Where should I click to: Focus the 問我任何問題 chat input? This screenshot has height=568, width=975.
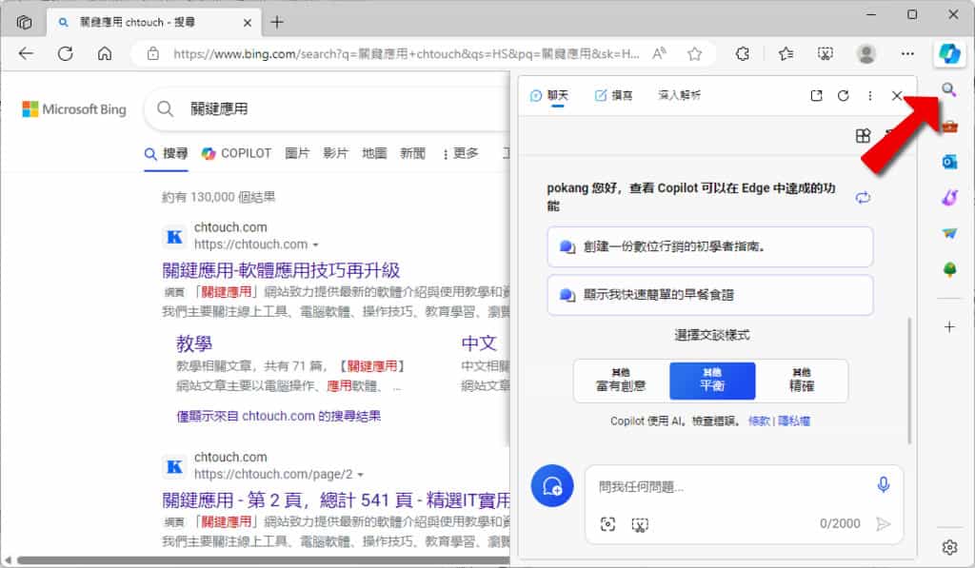click(732, 486)
